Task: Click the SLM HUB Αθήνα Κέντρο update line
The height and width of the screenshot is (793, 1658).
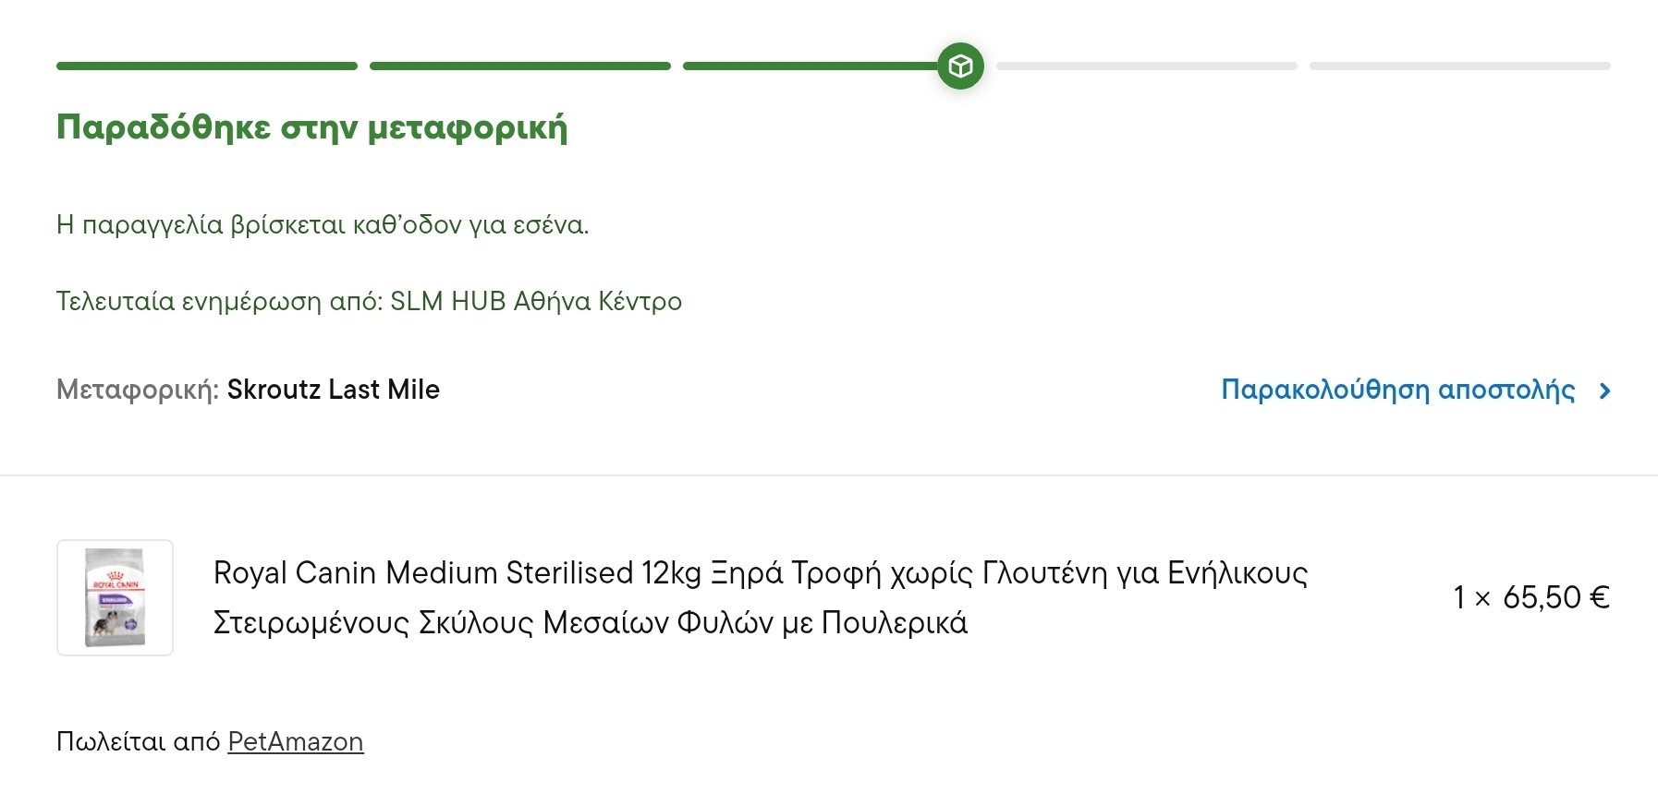Action: pyautogui.click(x=369, y=301)
